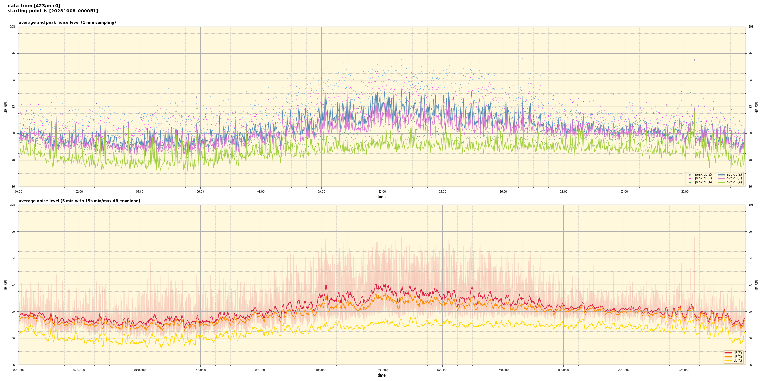Screen dimensions: 763x381
Task: Click the 18:00:00 tick on bottom chart
Action: (x=563, y=370)
